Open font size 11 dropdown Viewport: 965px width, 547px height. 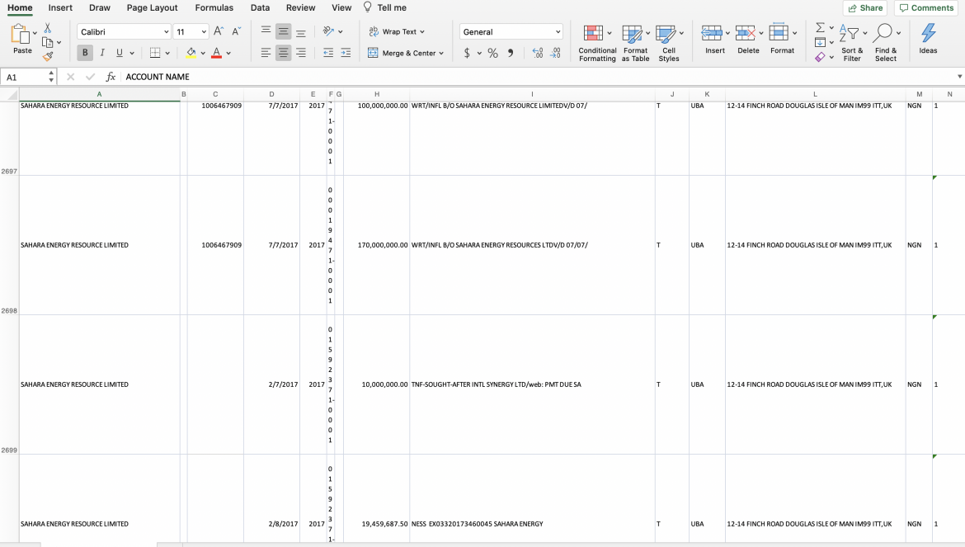204,32
